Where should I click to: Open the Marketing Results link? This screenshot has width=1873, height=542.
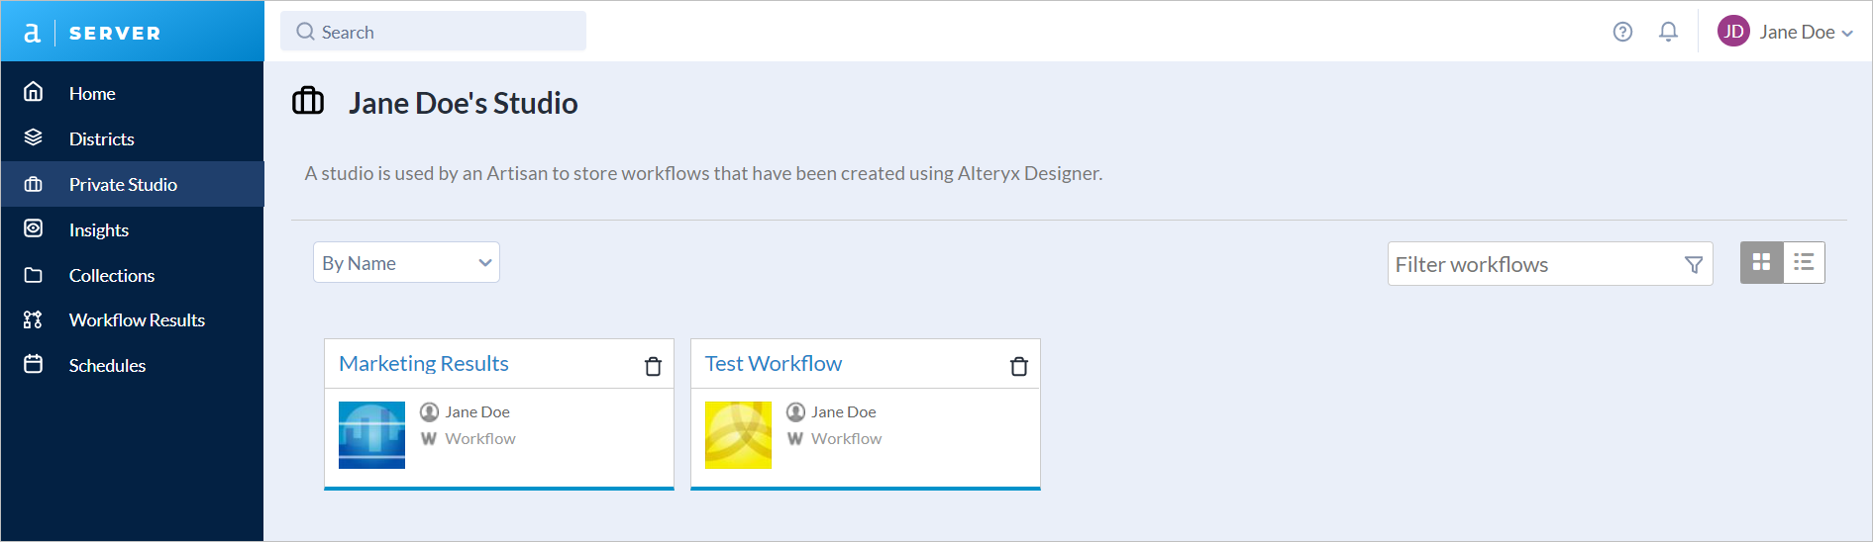click(x=424, y=363)
